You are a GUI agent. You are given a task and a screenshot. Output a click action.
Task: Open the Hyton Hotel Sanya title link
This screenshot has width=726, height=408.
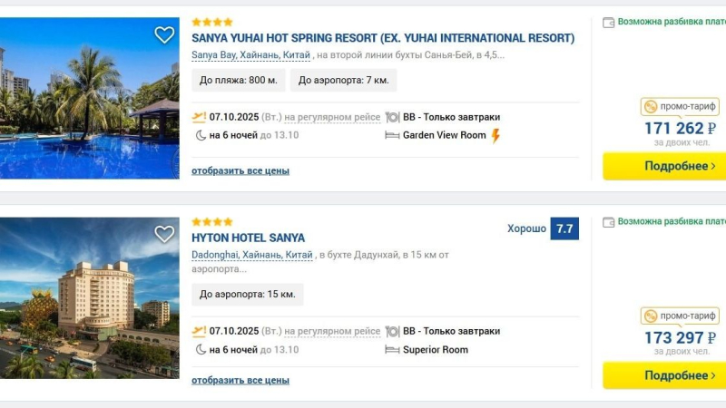click(248, 238)
